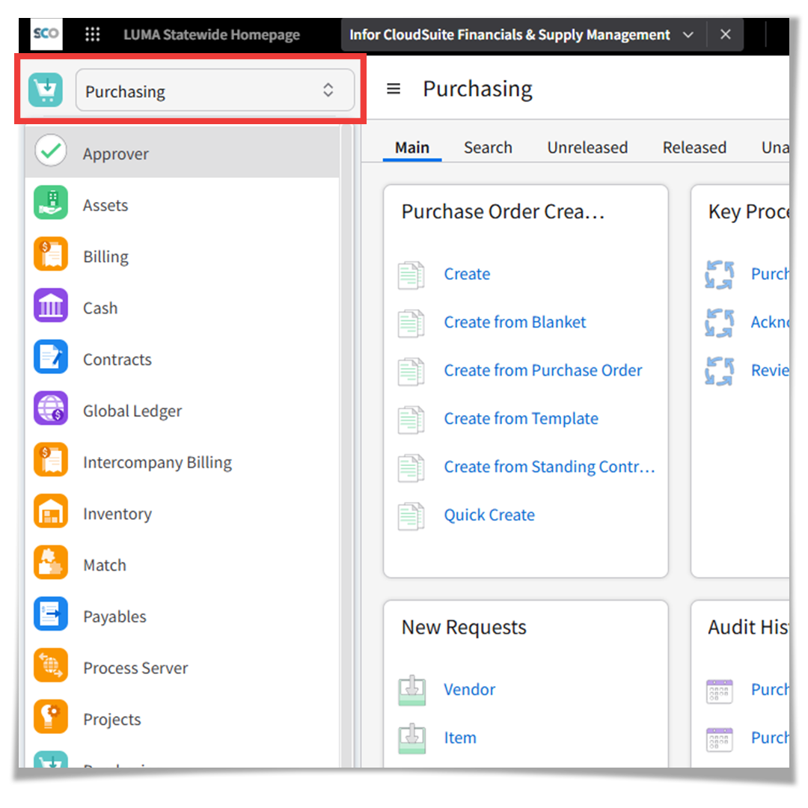This screenshot has height=808, width=808.
Task: Click the Billing receipt icon
Action: click(51, 254)
